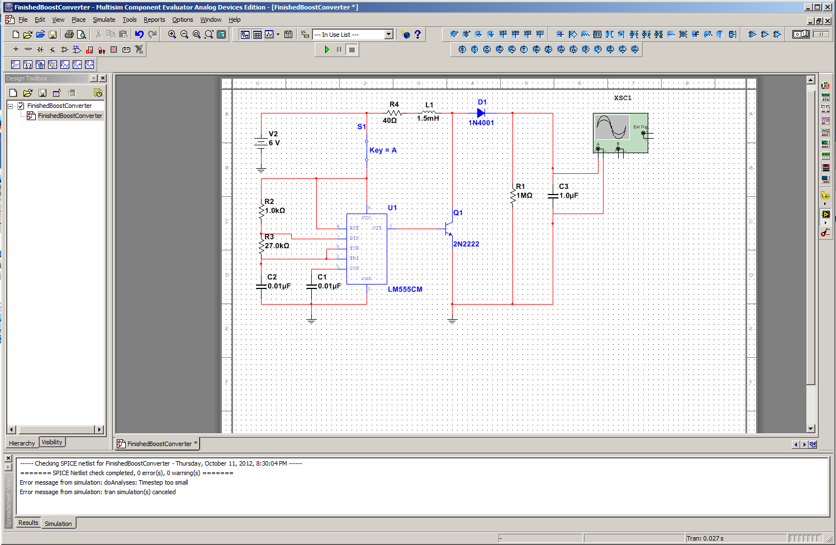Click the schematic scrollbar's up arrow
This screenshot has height=545, width=836.
point(811,80)
